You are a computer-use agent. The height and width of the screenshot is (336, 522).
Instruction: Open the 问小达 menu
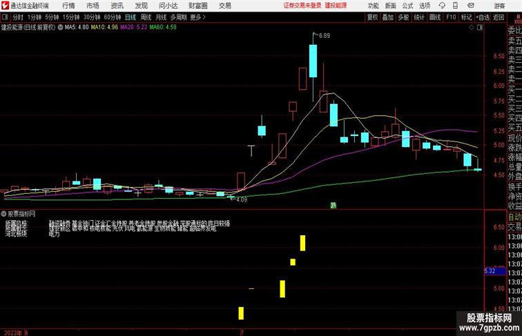point(168,6)
